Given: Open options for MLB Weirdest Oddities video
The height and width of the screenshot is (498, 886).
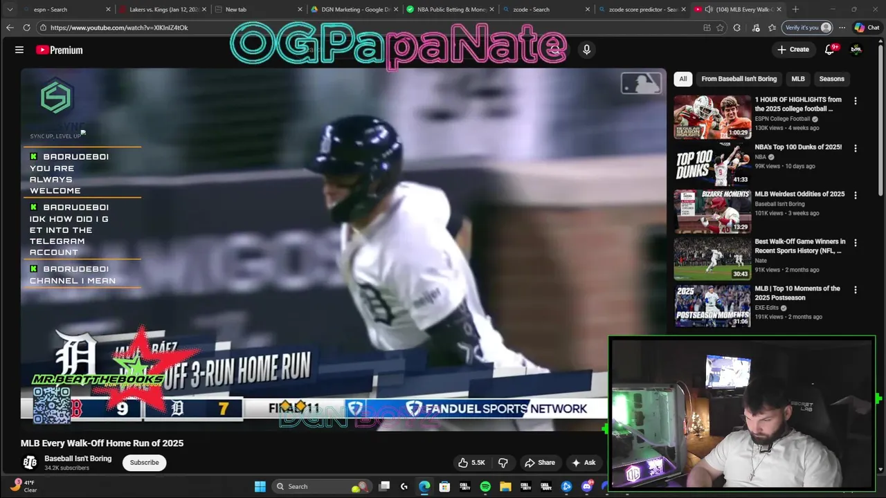Looking at the screenshot, I should click(x=856, y=195).
